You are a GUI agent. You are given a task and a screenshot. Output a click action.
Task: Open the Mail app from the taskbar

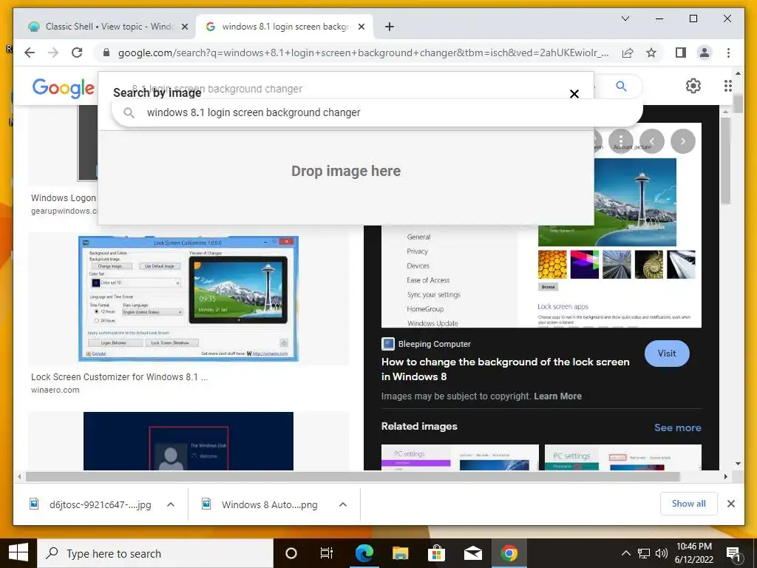pyautogui.click(x=473, y=553)
